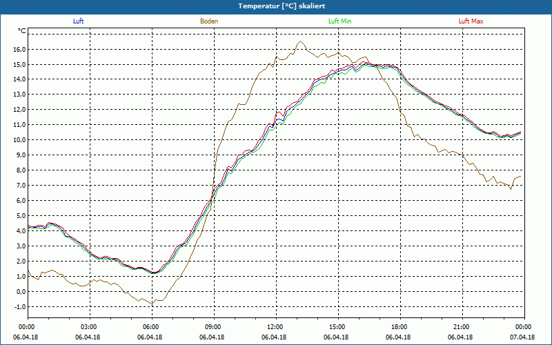552x345 pixels.
Task: Click the '12:00' time axis label
Action: coord(274,327)
